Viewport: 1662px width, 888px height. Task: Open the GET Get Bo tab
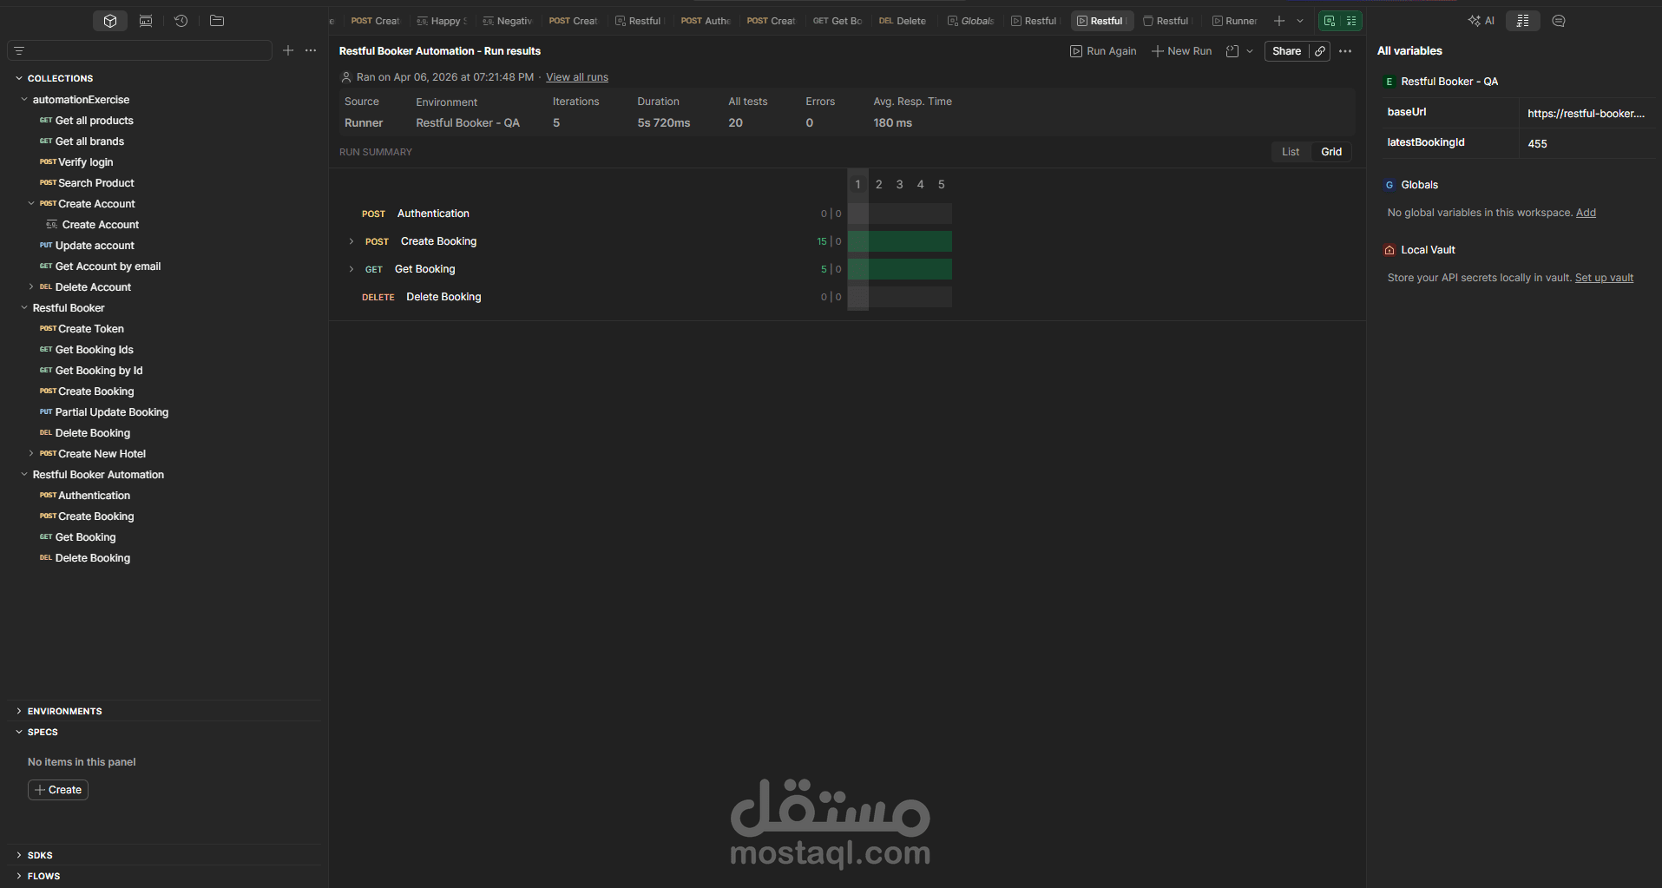click(838, 21)
